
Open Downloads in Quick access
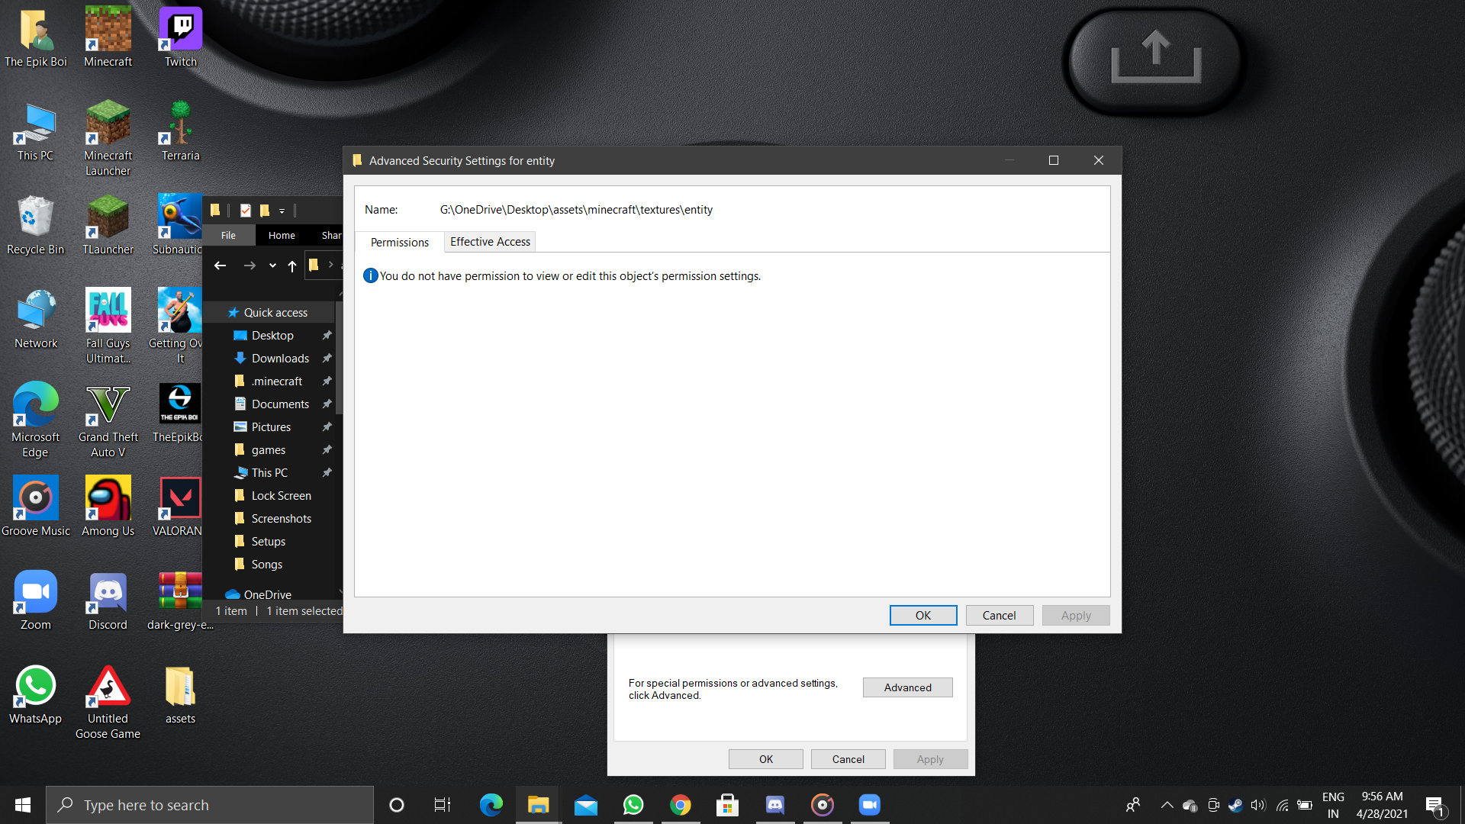(x=280, y=359)
